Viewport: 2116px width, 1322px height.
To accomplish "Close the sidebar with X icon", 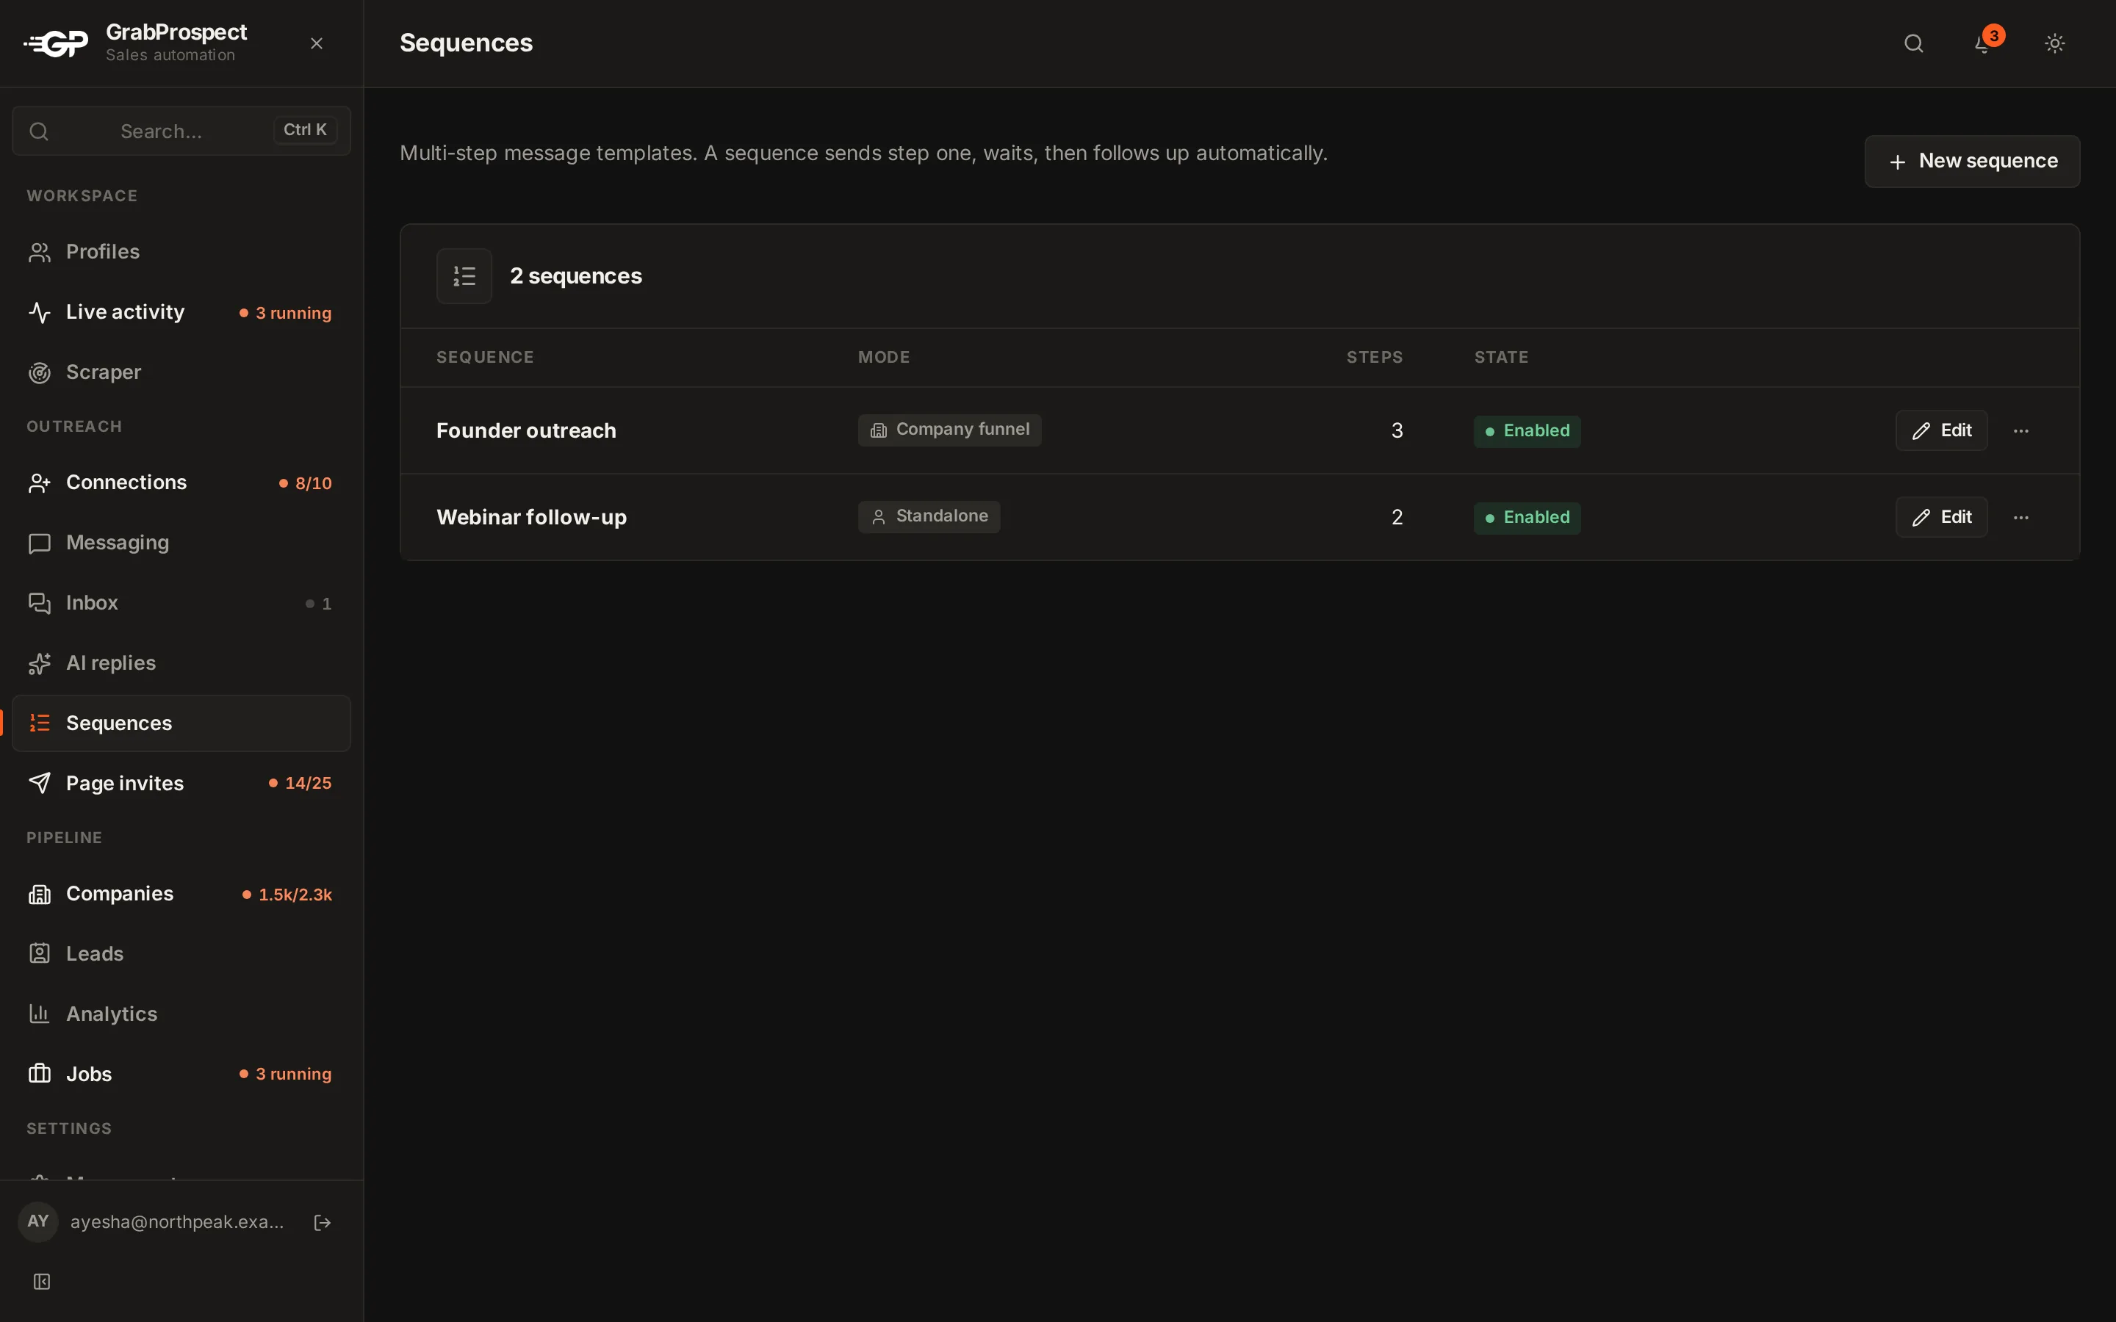I will point(317,44).
